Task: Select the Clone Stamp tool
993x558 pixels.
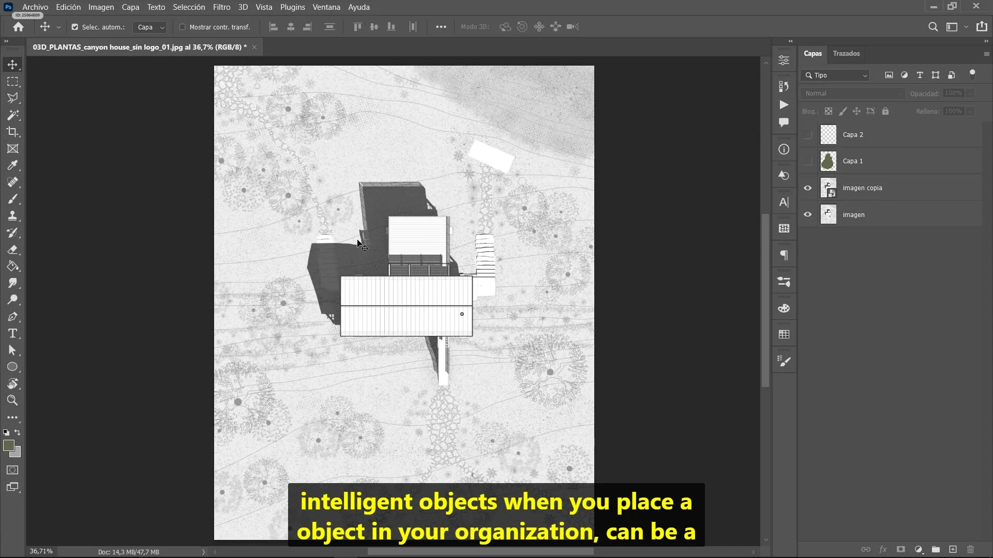Action: point(12,216)
